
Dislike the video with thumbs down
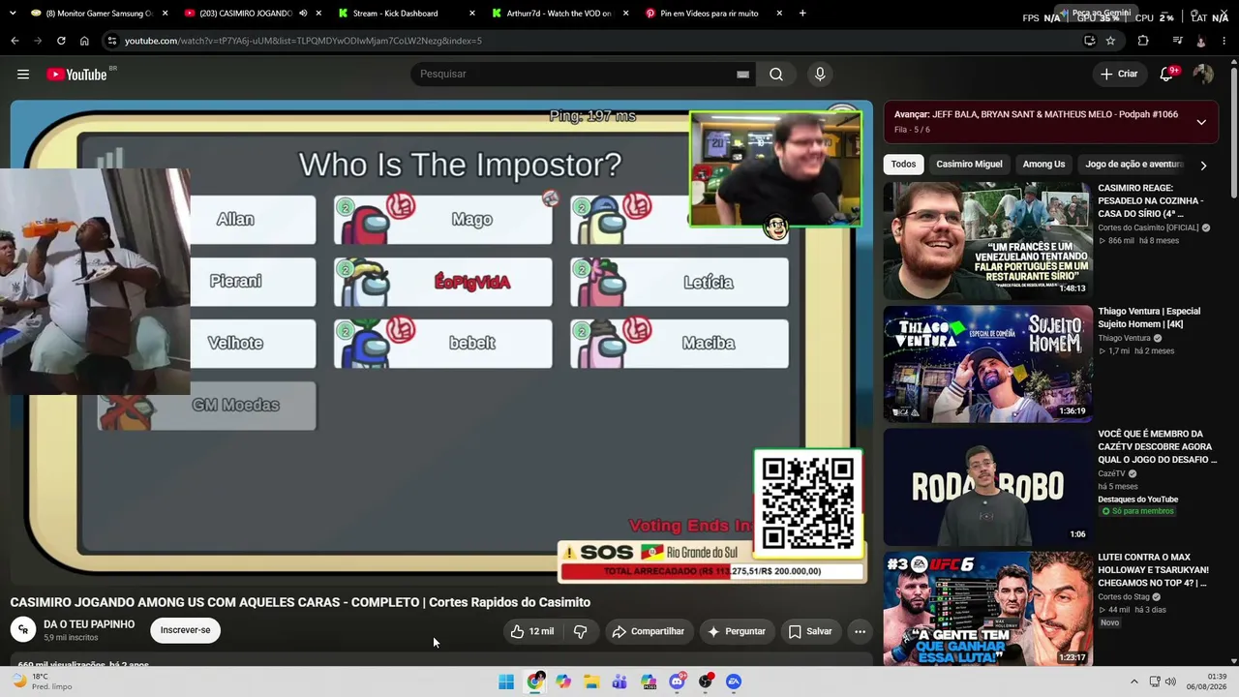point(580,631)
